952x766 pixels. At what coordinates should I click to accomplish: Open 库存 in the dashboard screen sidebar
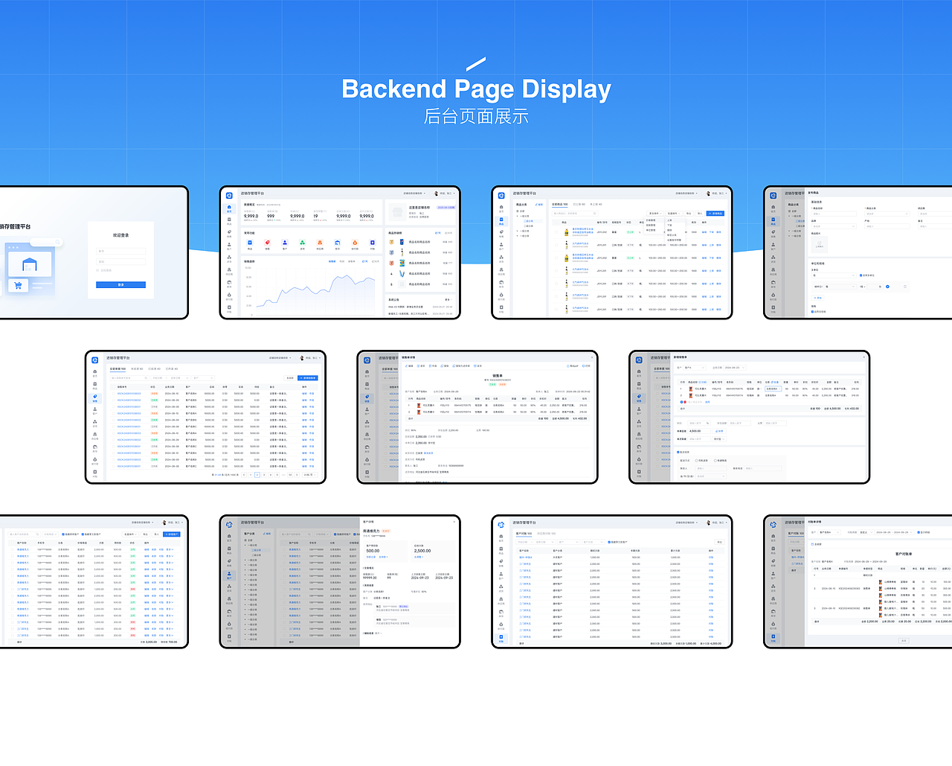coord(229,284)
